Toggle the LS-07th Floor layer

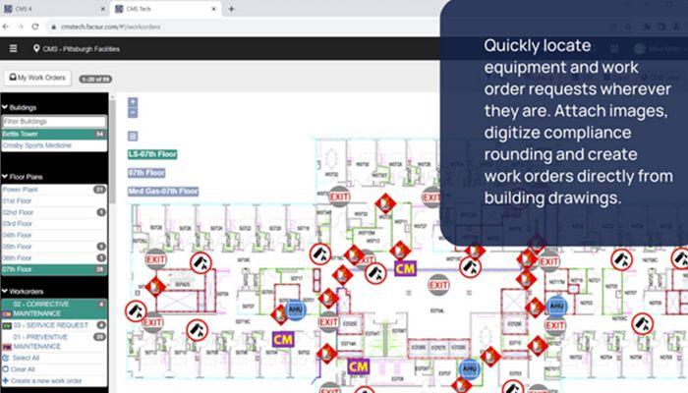pos(152,154)
